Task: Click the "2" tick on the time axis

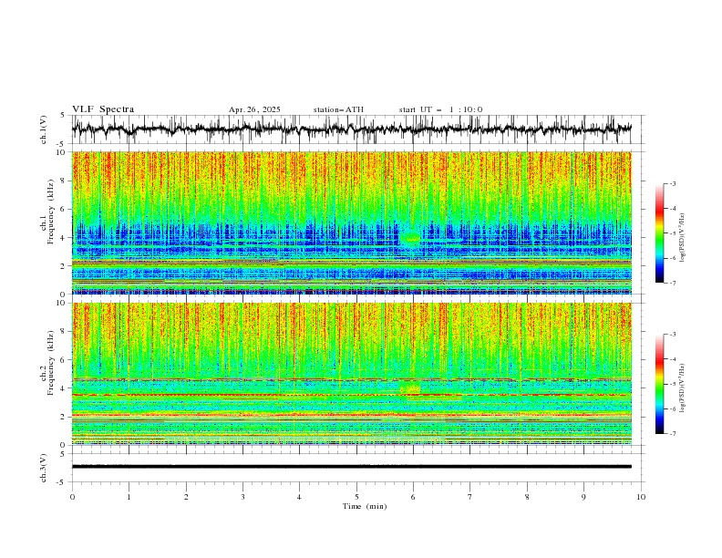Action: [x=186, y=497]
